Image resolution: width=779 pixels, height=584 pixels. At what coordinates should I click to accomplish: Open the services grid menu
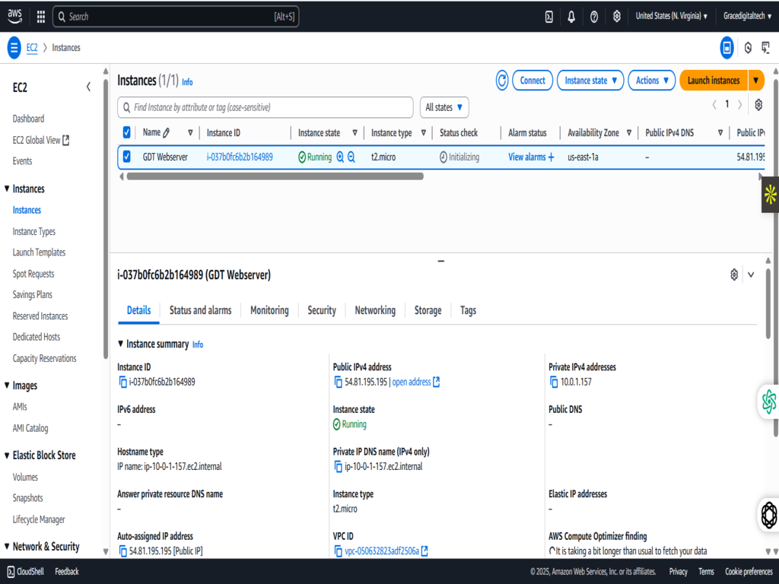[41, 17]
